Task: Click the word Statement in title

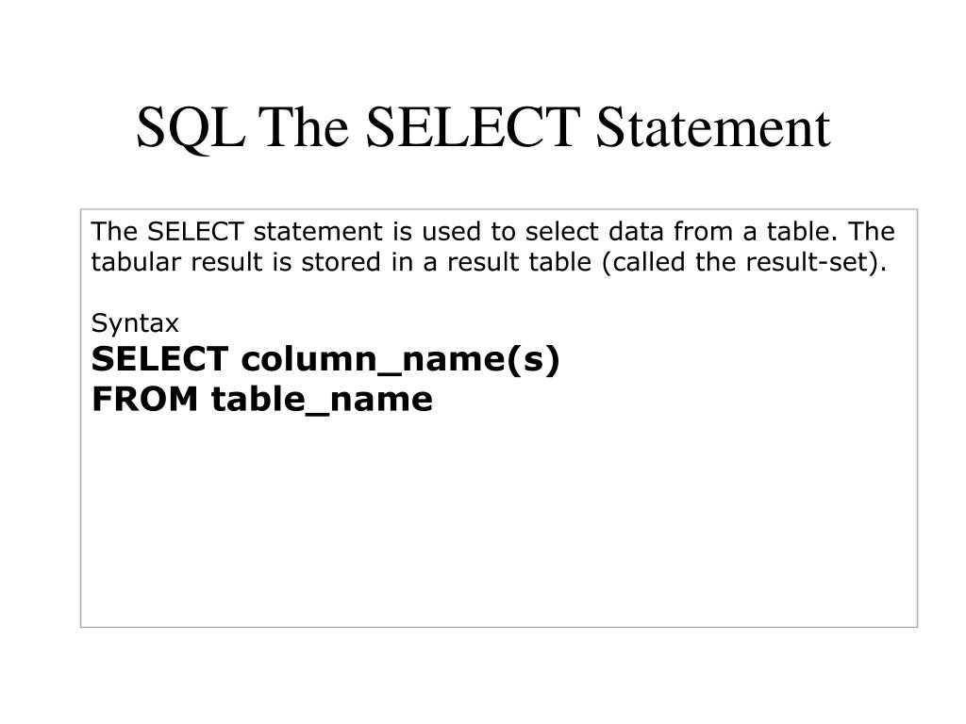Action: coord(713,127)
